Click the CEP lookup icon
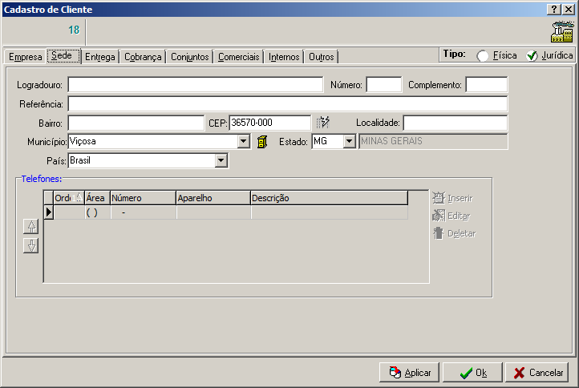This screenshot has height=388, width=579. (323, 123)
